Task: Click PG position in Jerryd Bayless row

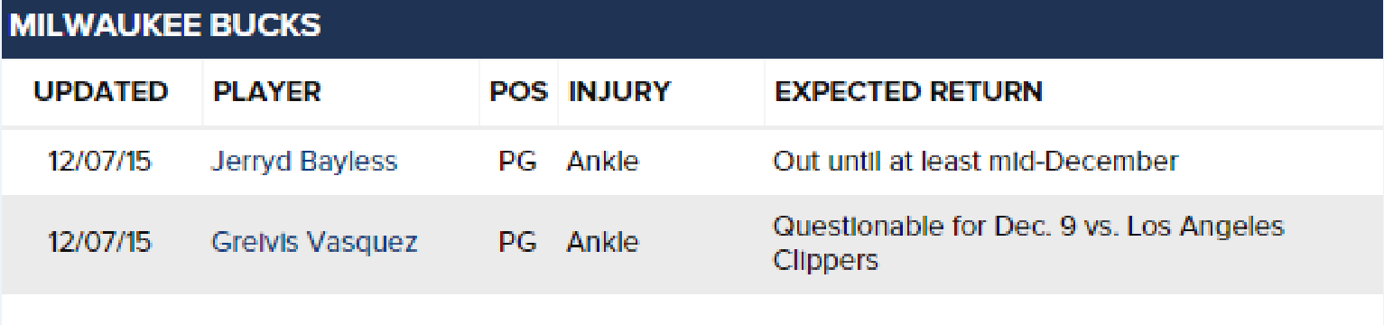Action: [517, 162]
